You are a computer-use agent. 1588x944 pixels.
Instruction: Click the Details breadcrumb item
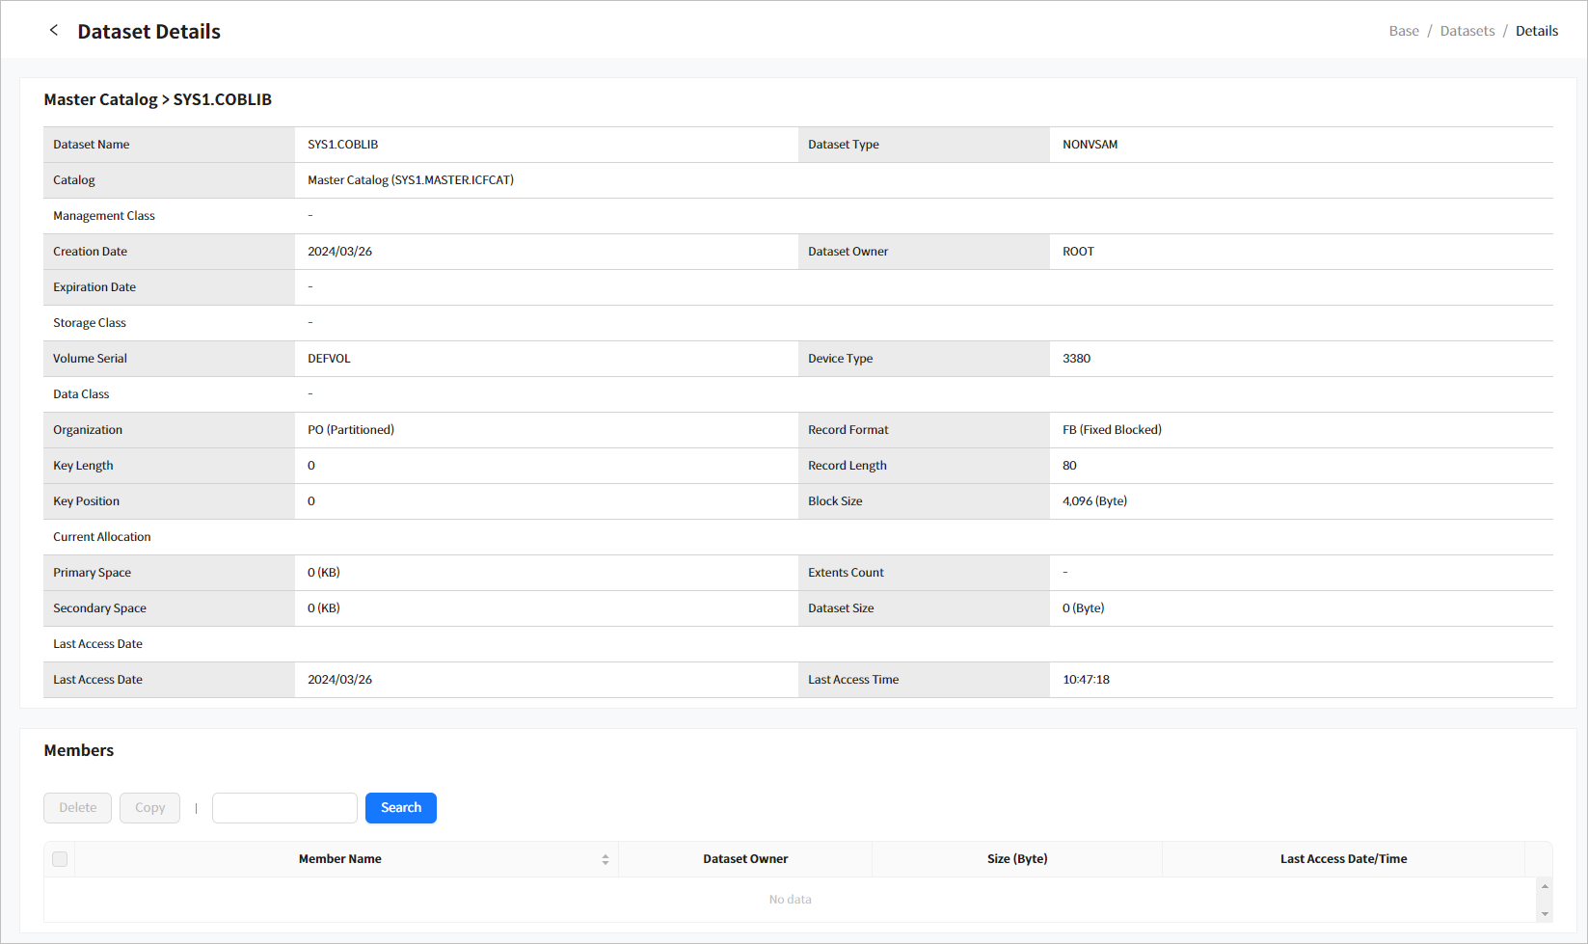coord(1536,31)
